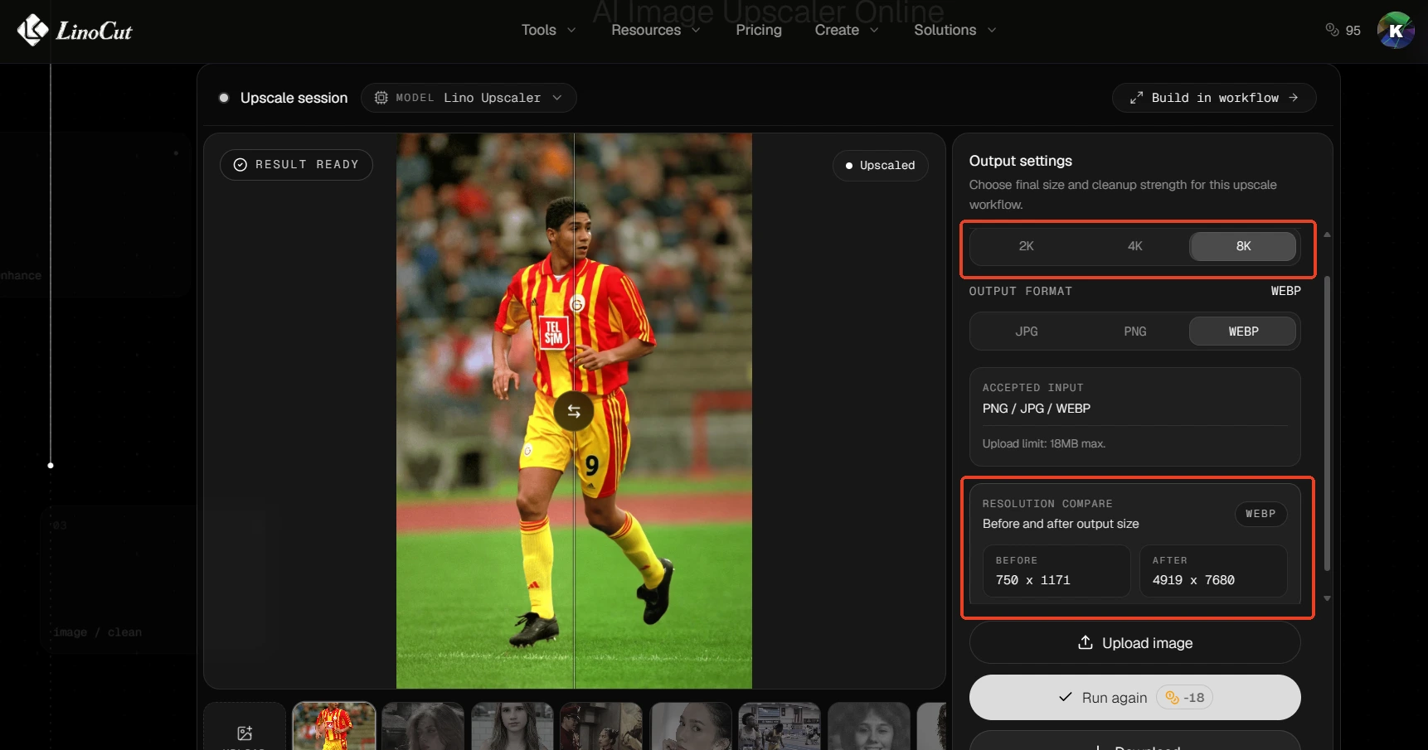Click the 'PNG / JPG / WEBP' accepted input text
The image size is (1428, 750).
(1037, 409)
